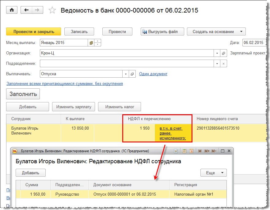
Task: Open the Организация record via open icon
Action: coord(223,53)
